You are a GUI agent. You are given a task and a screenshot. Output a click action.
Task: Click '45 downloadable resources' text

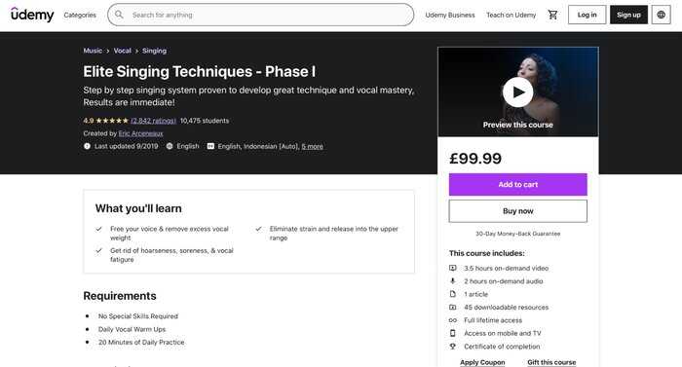click(506, 307)
